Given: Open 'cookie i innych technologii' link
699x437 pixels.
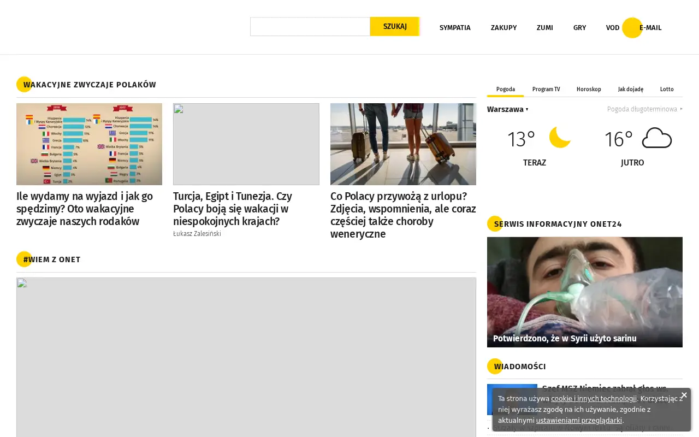Looking at the screenshot, I should pos(594,399).
